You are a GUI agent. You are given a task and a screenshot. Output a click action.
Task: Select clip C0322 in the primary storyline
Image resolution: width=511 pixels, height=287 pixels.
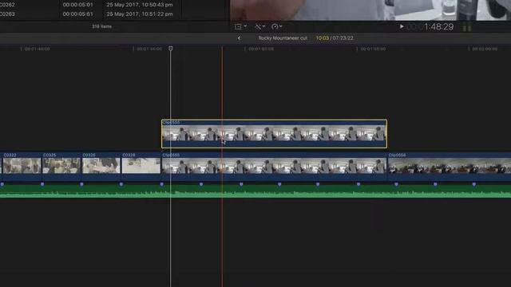22,166
